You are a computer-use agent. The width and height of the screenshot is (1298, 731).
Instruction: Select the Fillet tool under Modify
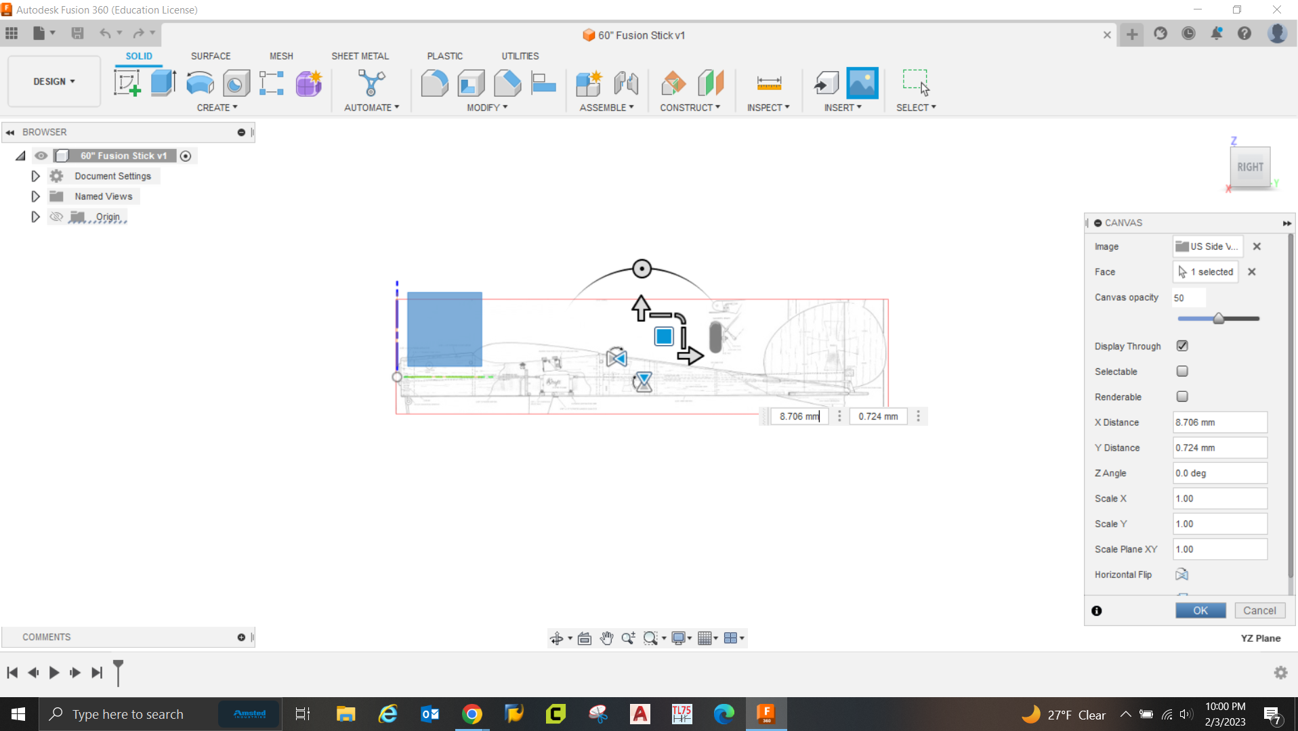coord(434,82)
